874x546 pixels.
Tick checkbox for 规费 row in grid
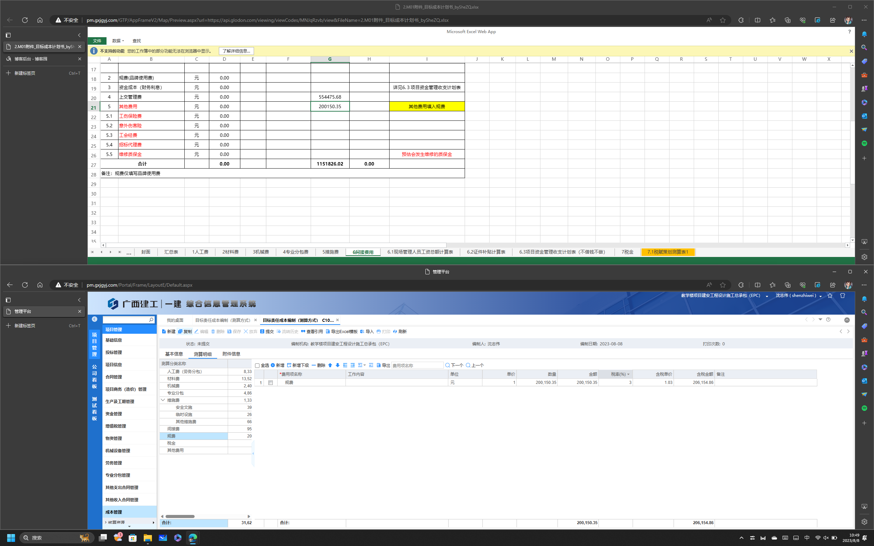pyautogui.click(x=270, y=383)
